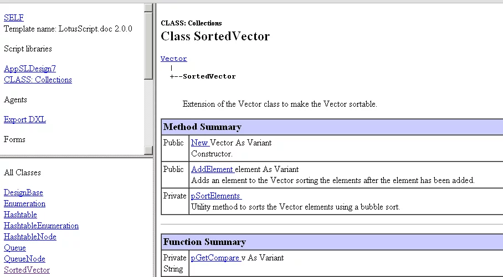Open the Export DXL agent link
Viewport: 503px width, 277px height.
[25, 119]
